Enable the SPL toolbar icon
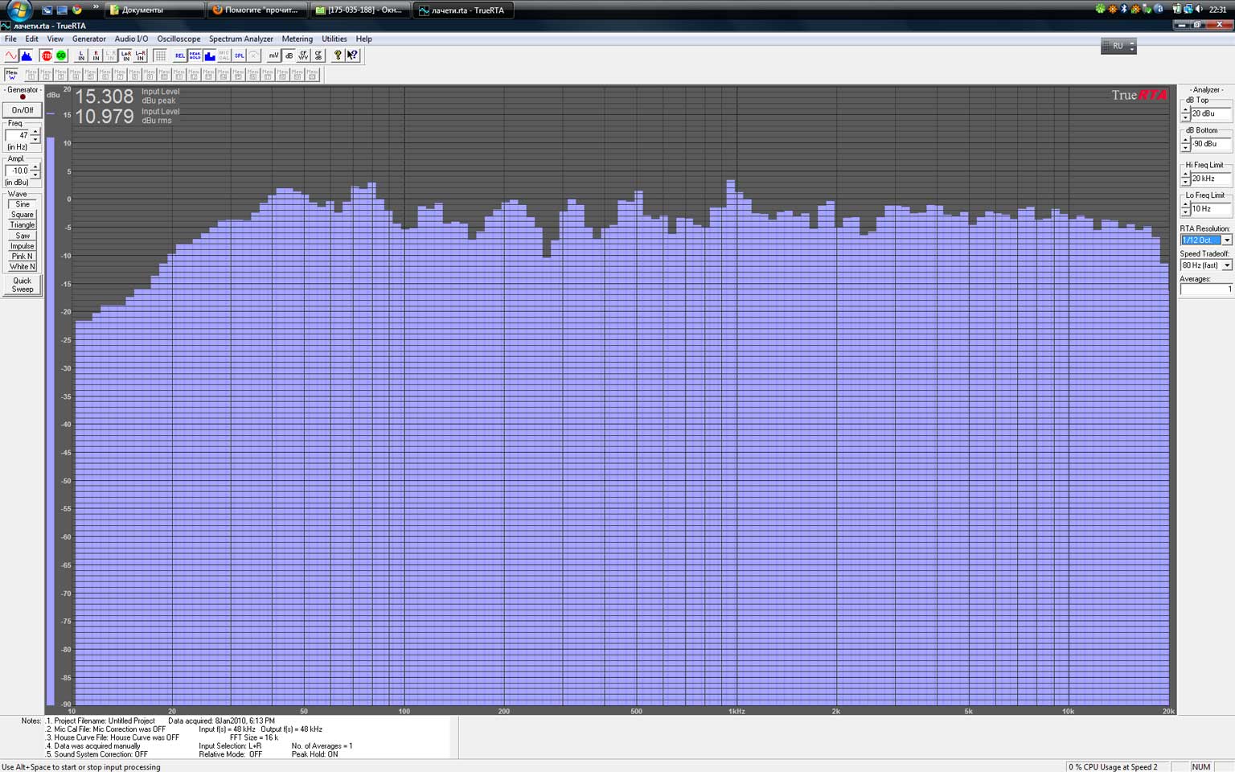Screen dimensions: 1235x772 239,55
